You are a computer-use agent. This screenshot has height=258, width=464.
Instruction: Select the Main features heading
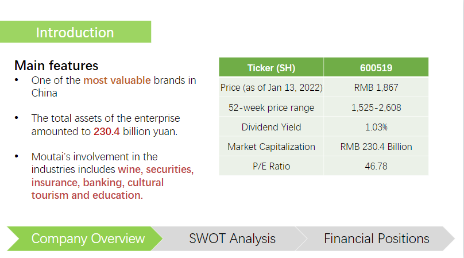56,66
